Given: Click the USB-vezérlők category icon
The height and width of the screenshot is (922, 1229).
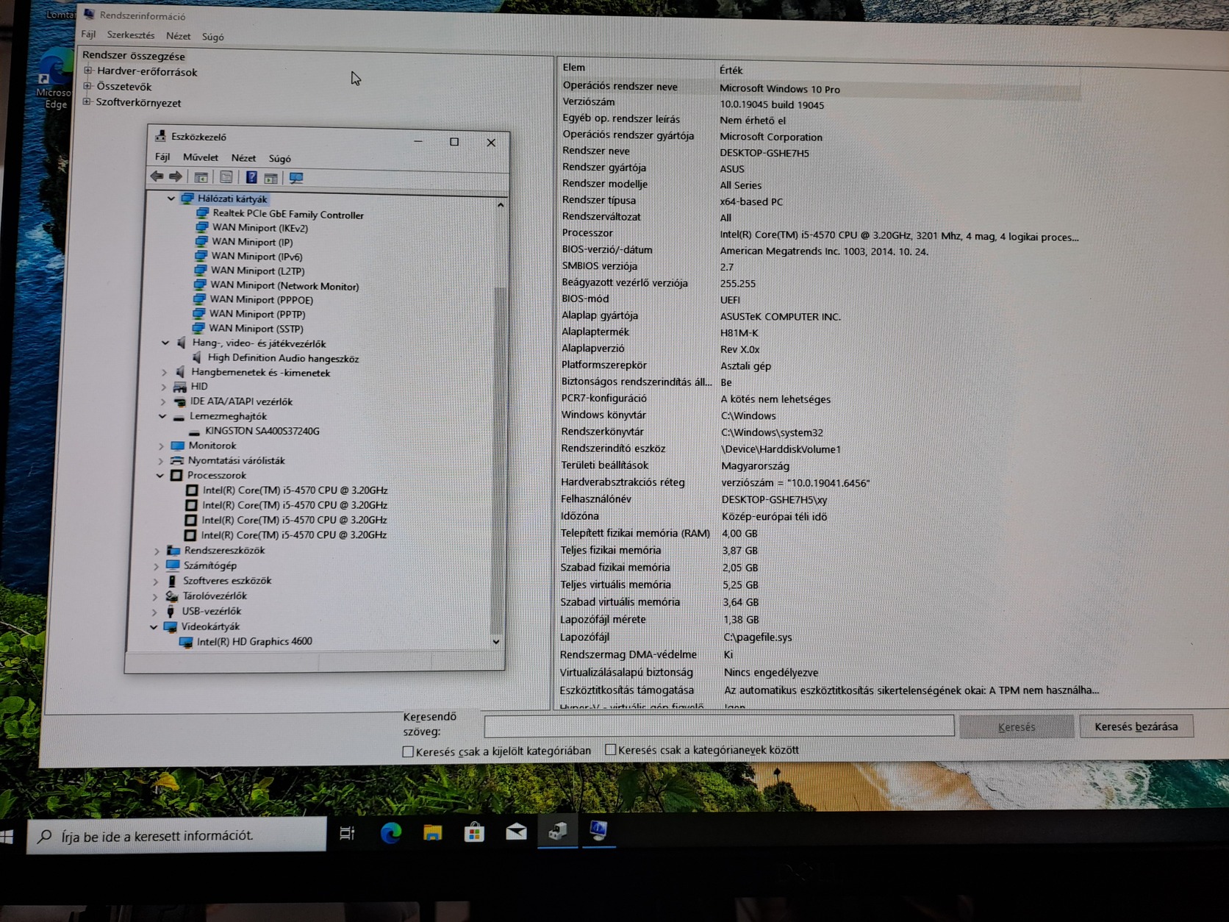Looking at the screenshot, I should tap(171, 611).
